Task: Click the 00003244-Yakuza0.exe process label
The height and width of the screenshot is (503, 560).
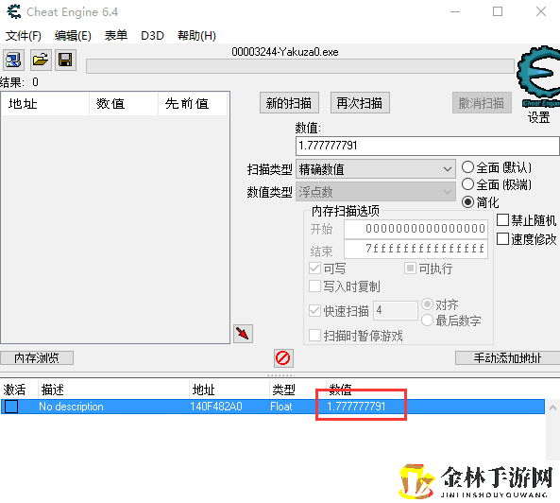Action: click(x=285, y=52)
